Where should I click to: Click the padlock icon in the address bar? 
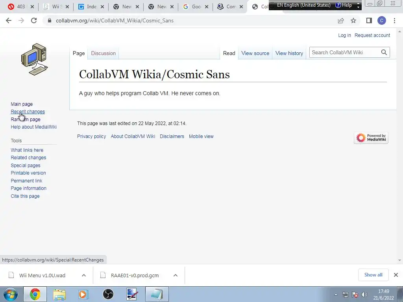(x=50, y=20)
